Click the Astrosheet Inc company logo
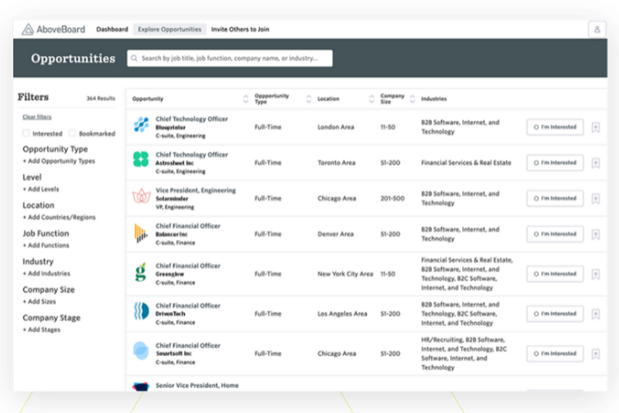Image resolution: width=619 pixels, height=413 pixels. pyautogui.click(x=141, y=160)
